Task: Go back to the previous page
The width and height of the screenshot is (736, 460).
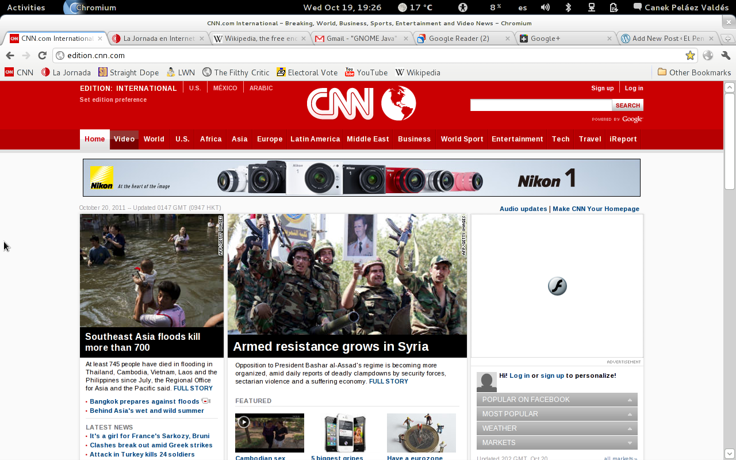Action: [x=10, y=55]
